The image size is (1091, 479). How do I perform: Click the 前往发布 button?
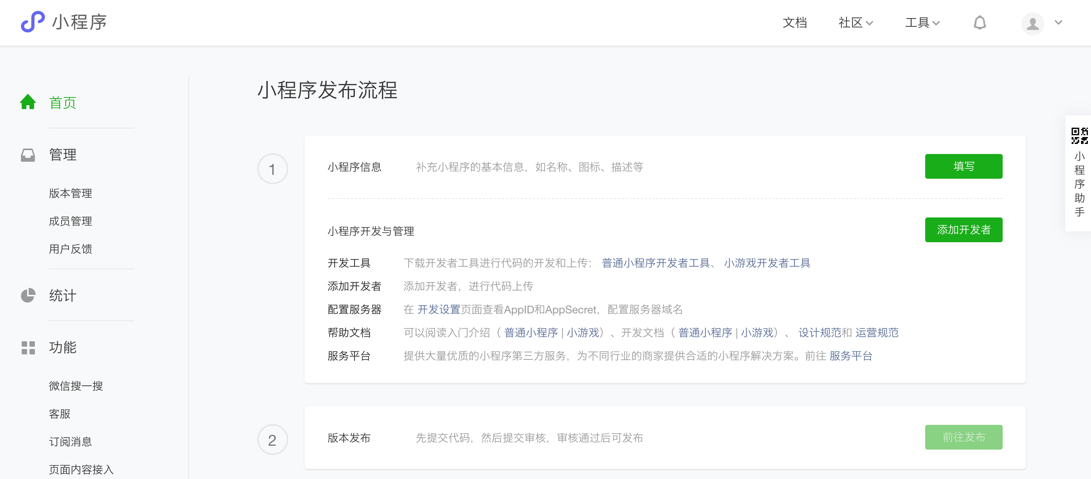tap(963, 437)
